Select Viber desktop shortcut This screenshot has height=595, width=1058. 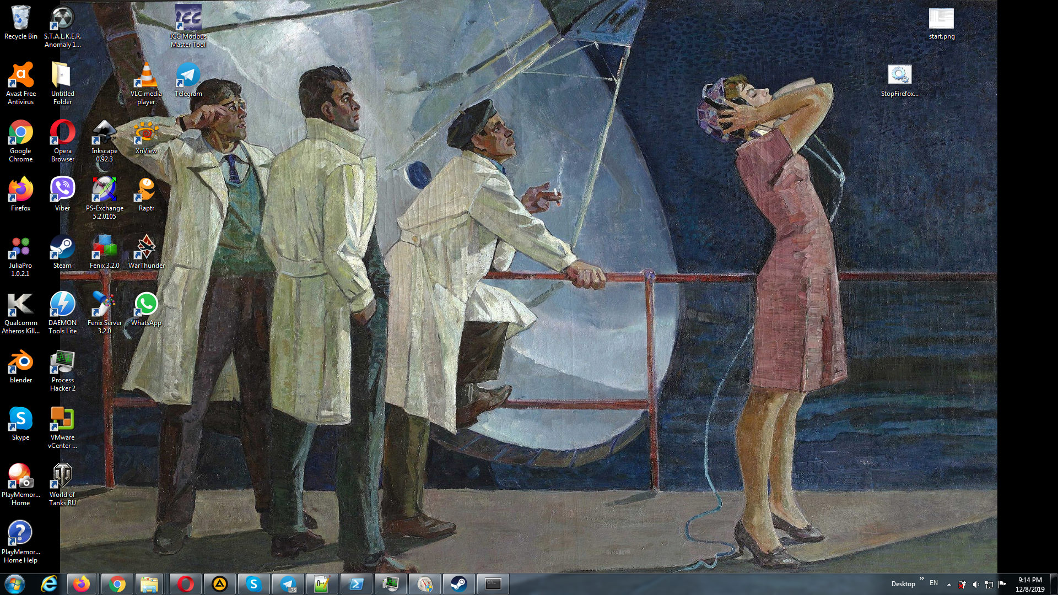click(x=62, y=195)
